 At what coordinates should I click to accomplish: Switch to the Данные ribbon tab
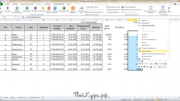[48, 4]
